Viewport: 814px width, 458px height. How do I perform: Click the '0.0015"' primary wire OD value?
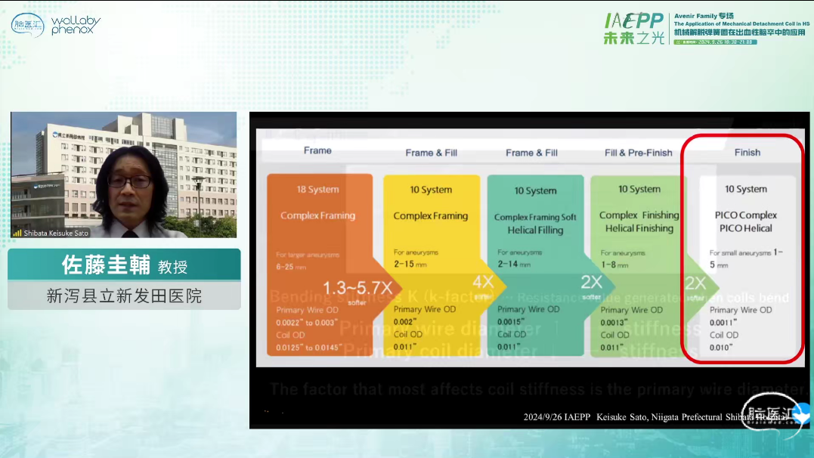point(509,322)
